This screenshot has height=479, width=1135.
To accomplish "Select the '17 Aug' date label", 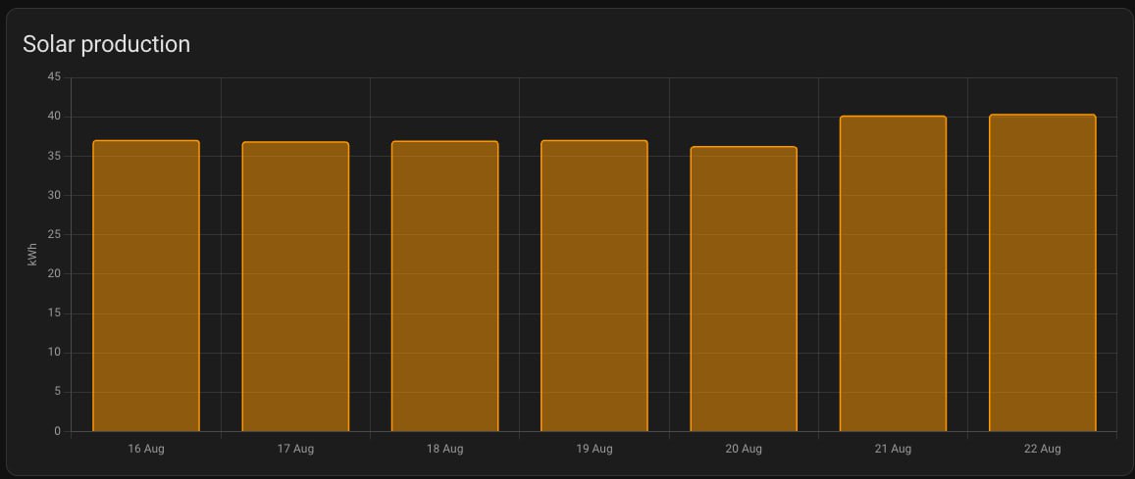I will click(295, 449).
